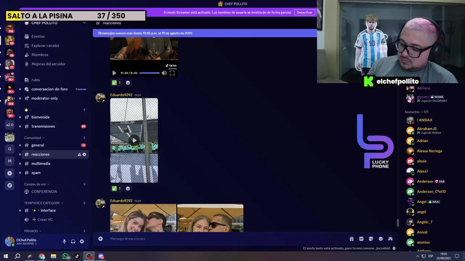The height and width of the screenshot is (261, 465).
Task: Open the M server icon
Action: [x=10, y=161]
